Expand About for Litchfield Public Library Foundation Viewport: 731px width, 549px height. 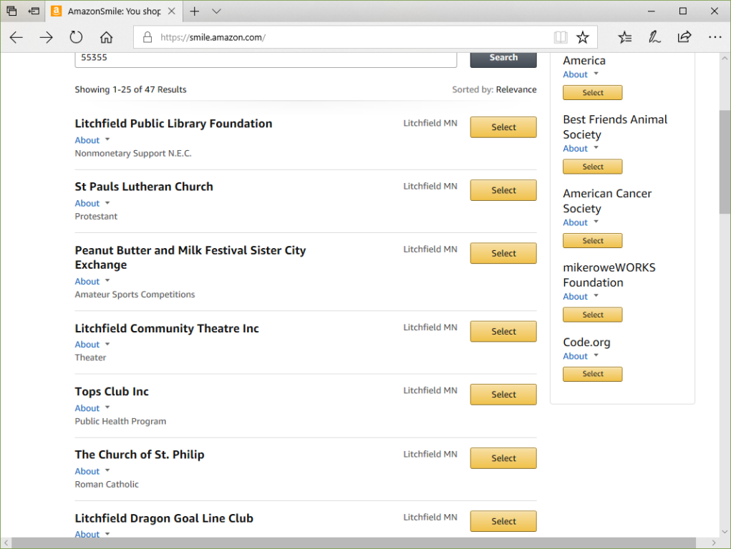[x=92, y=140]
